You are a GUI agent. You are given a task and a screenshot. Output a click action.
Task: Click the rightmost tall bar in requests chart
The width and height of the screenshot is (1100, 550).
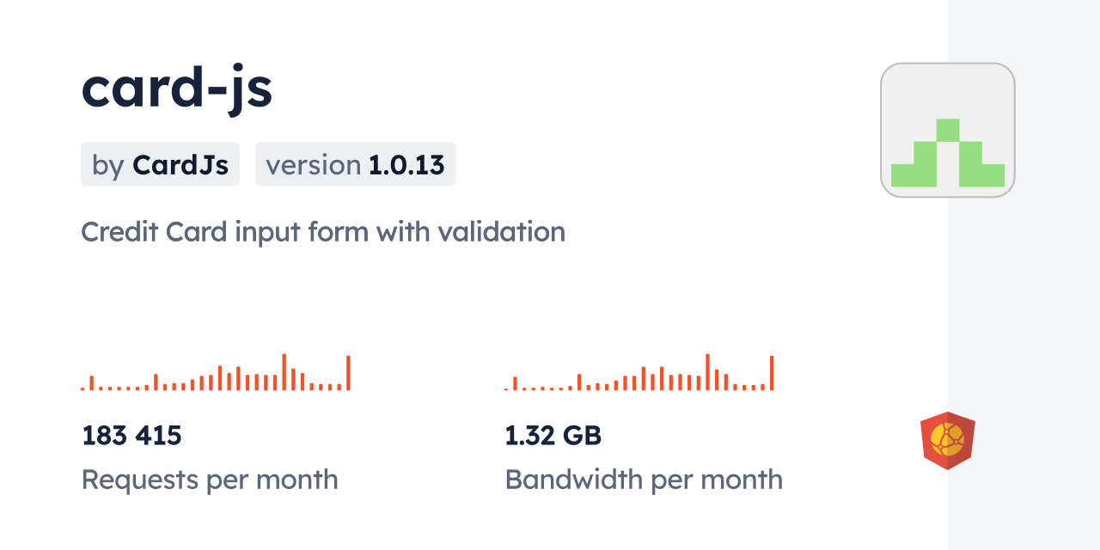[x=348, y=373]
